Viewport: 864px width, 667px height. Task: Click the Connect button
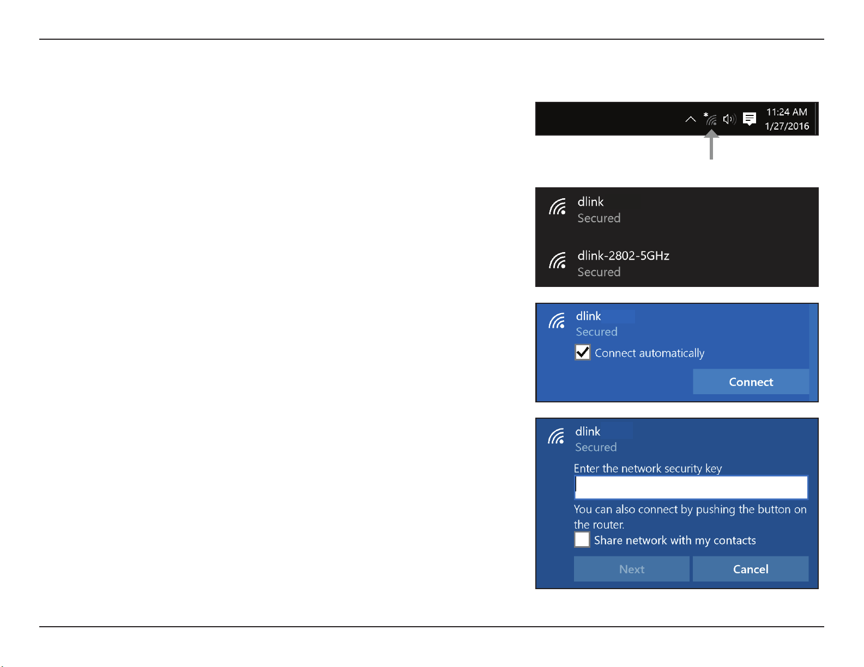tap(751, 382)
